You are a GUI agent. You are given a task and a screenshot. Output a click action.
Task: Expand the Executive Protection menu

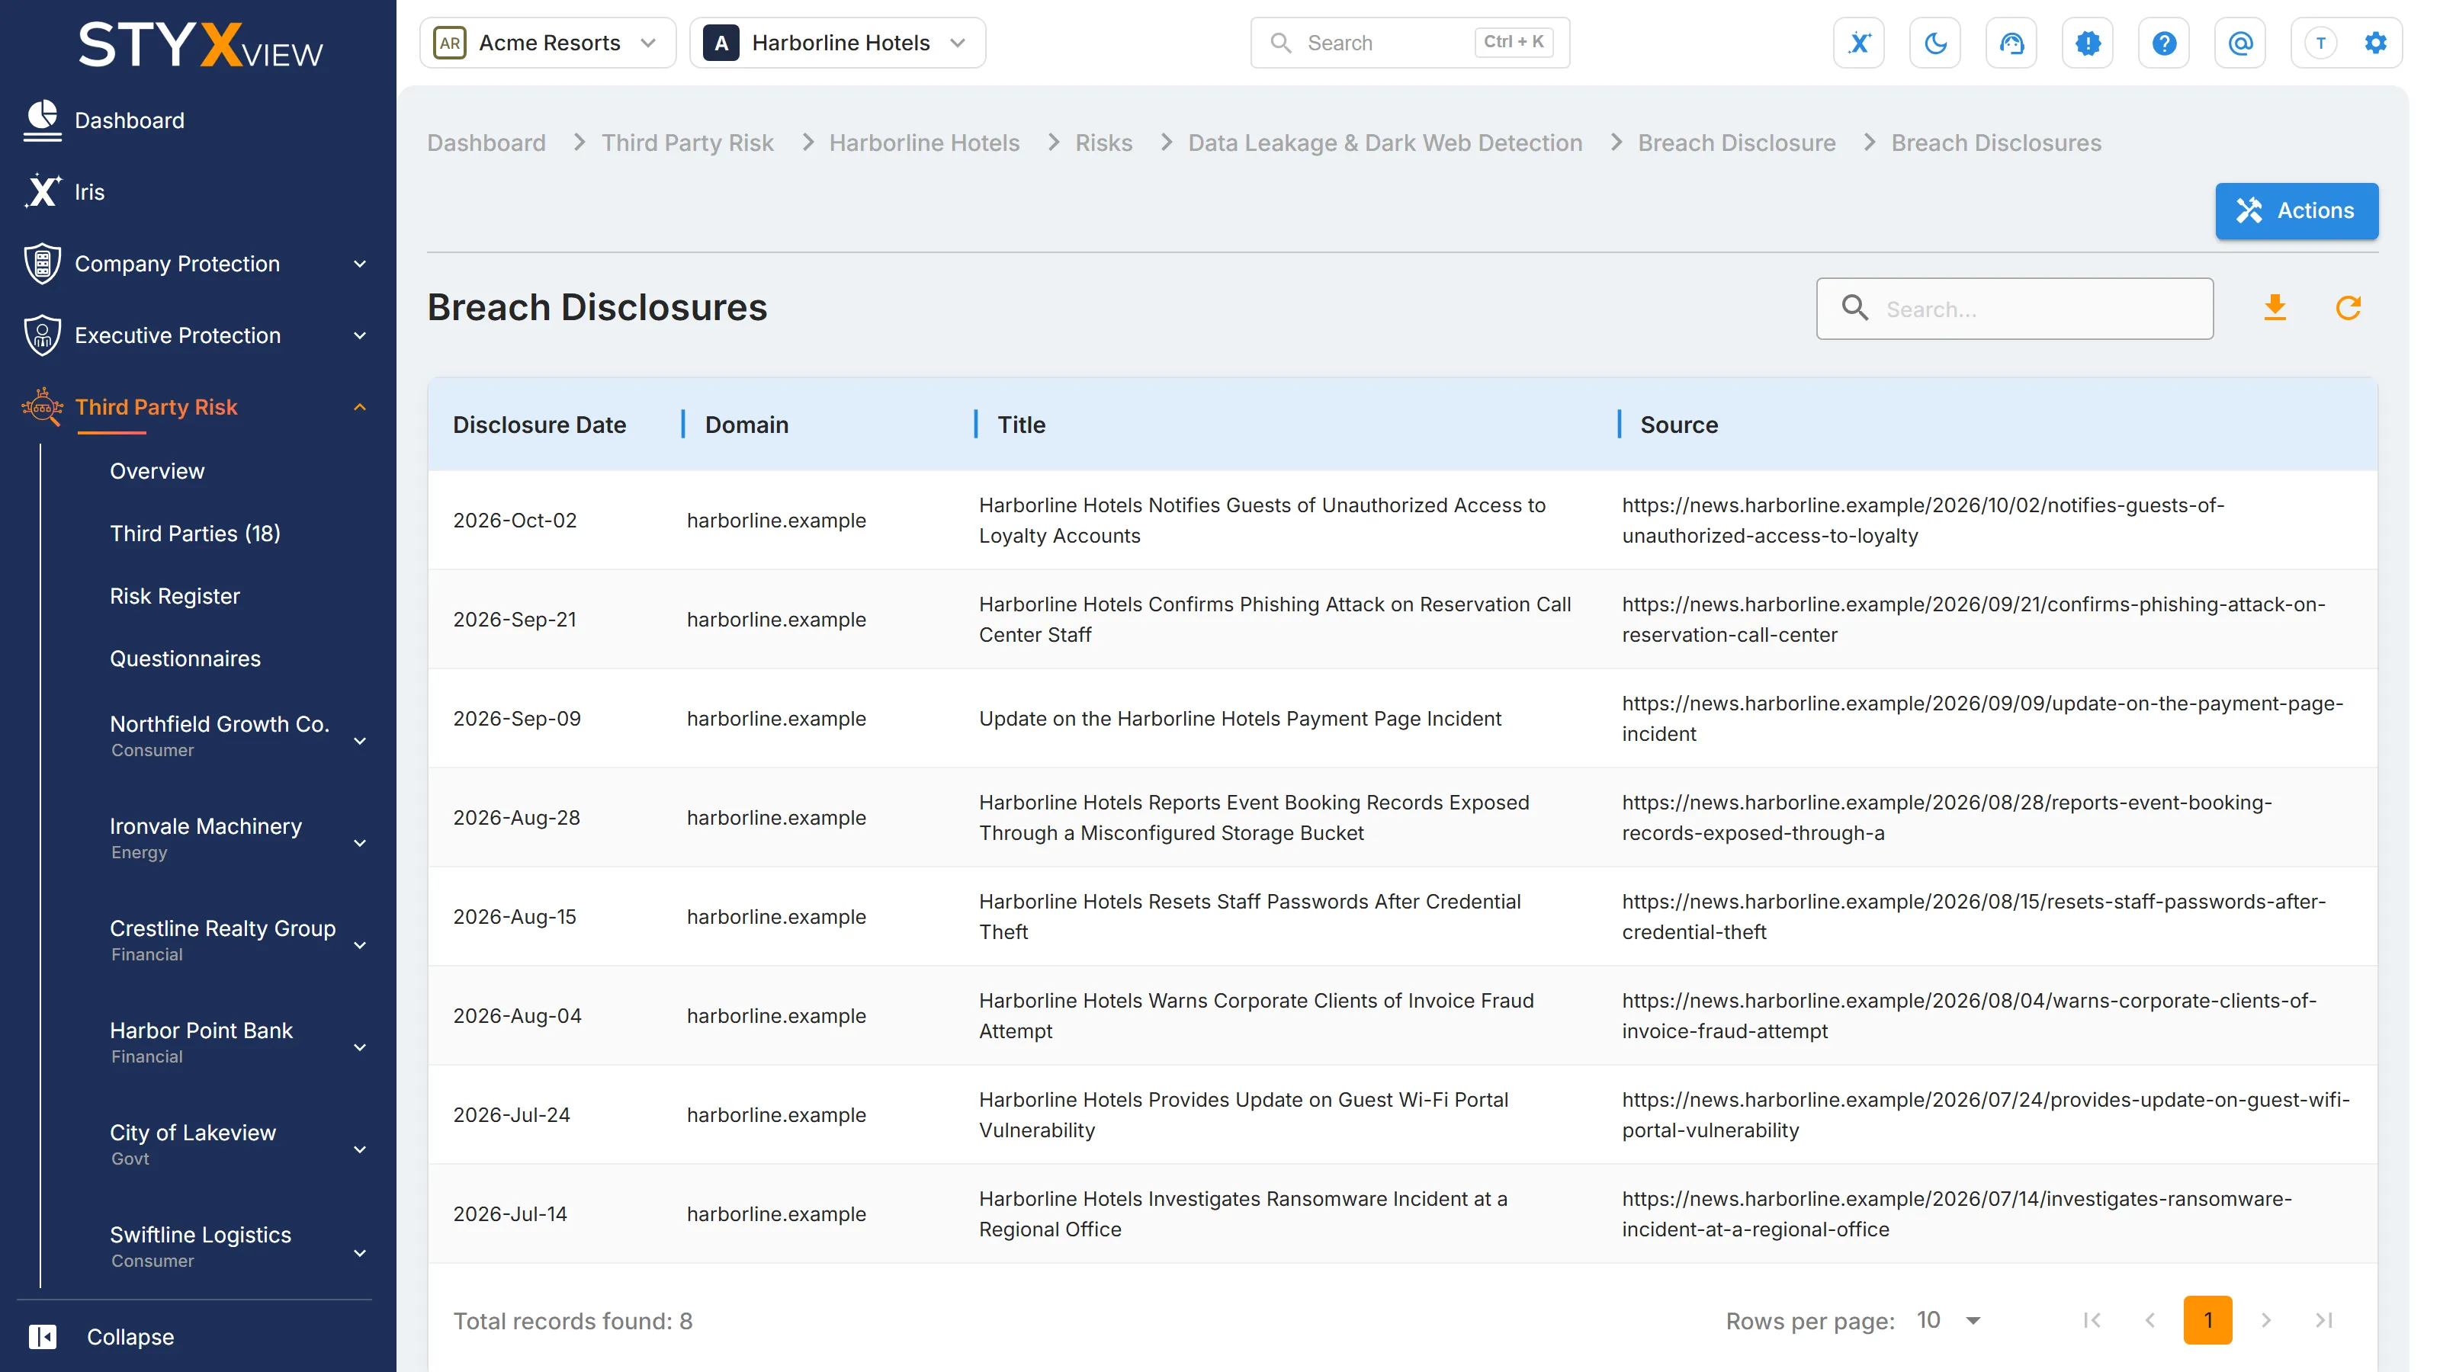coord(360,336)
